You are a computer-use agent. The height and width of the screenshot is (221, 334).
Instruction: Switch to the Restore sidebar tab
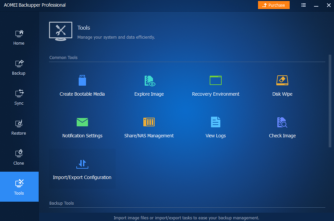(19, 127)
